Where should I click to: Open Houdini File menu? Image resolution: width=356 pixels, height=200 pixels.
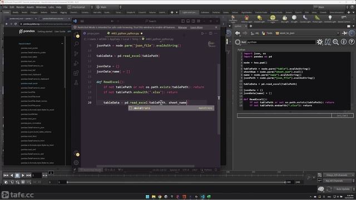(5, 7)
